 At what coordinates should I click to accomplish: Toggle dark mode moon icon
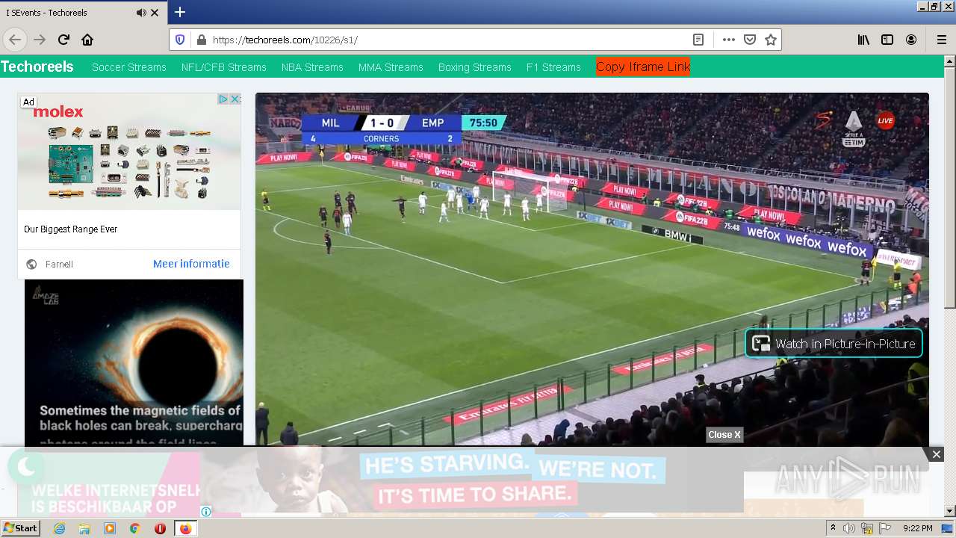tap(26, 468)
